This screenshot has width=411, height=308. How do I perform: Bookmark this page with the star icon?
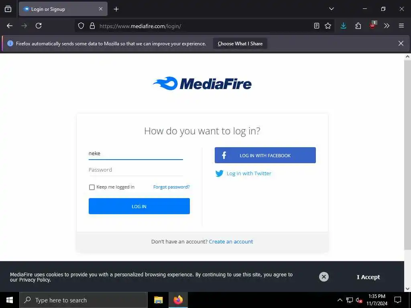pyautogui.click(x=328, y=26)
